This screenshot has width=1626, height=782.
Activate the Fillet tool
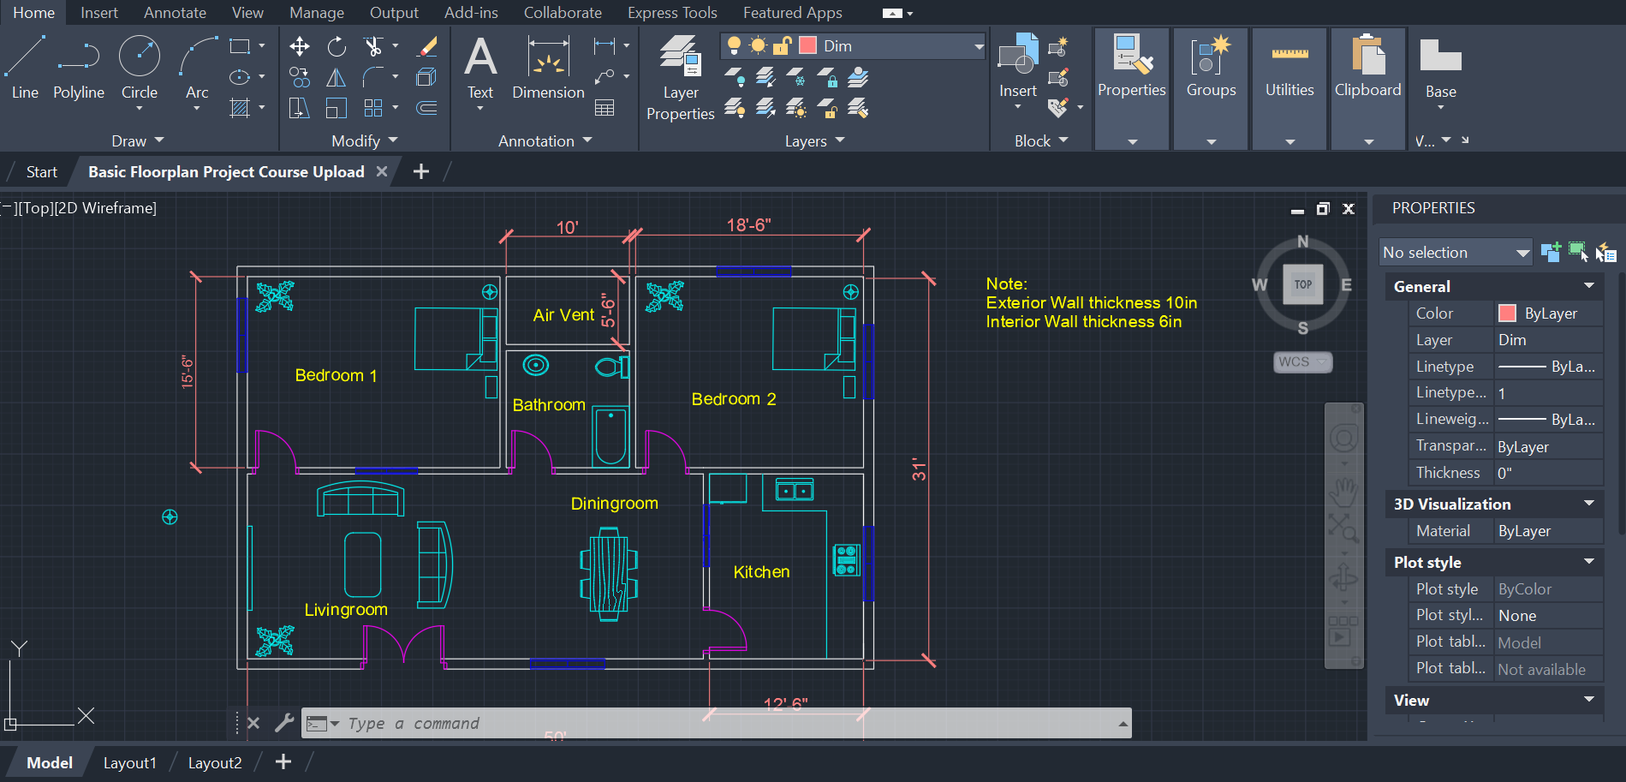click(373, 77)
